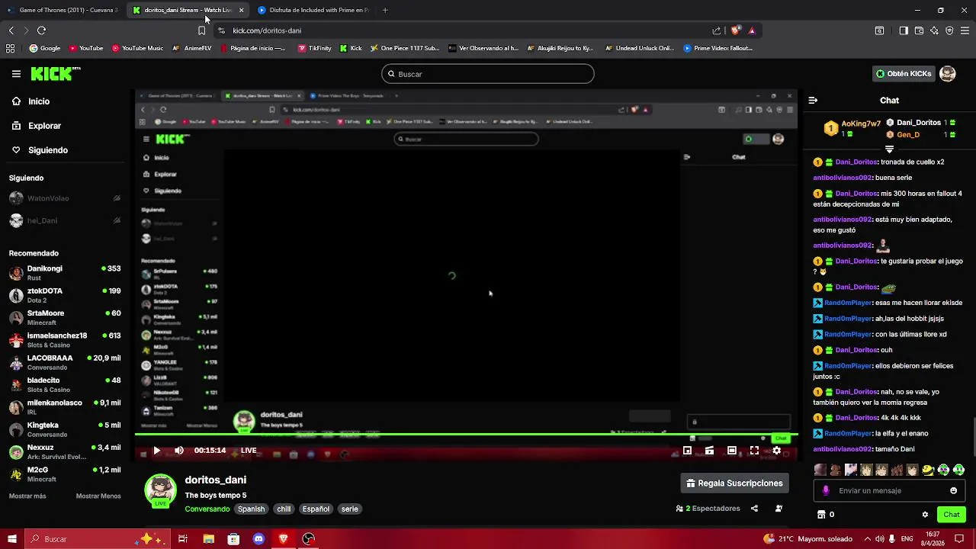Pick the yellow bee emote in chat
This screenshot has width=976, height=549.
pyautogui.click(x=928, y=470)
